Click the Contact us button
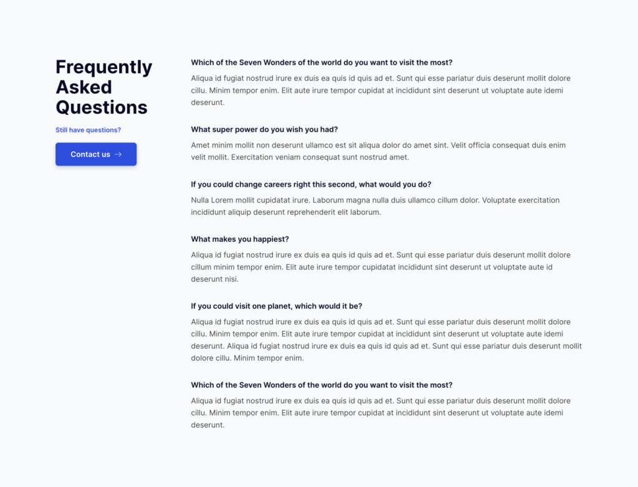The height and width of the screenshot is (487, 638). pos(96,154)
